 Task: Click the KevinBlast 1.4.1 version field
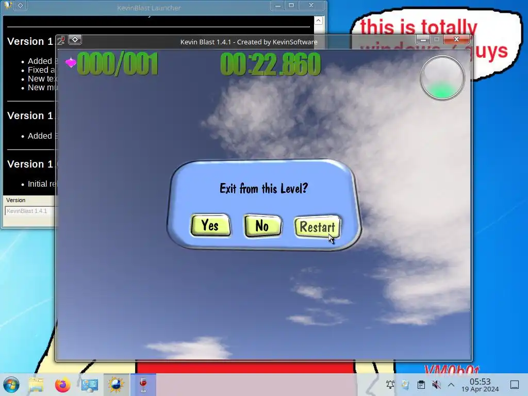click(30, 211)
